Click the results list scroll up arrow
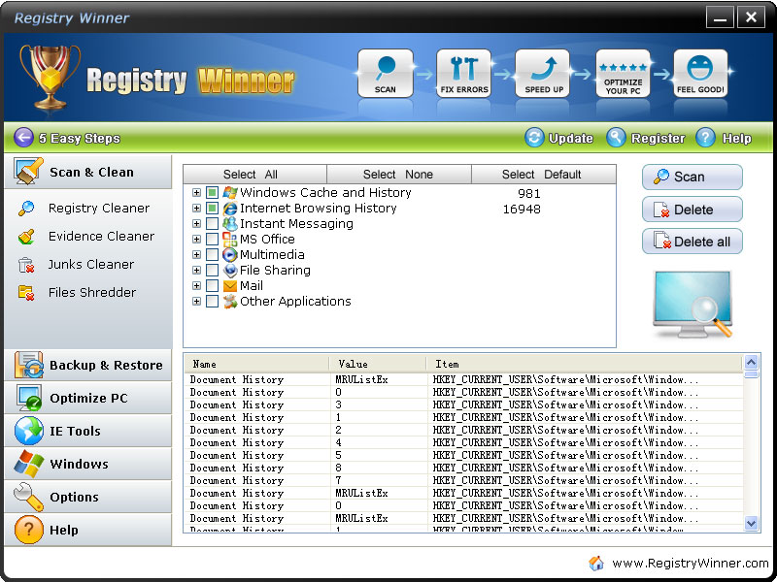The height and width of the screenshot is (582, 777). pyautogui.click(x=751, y=362)
